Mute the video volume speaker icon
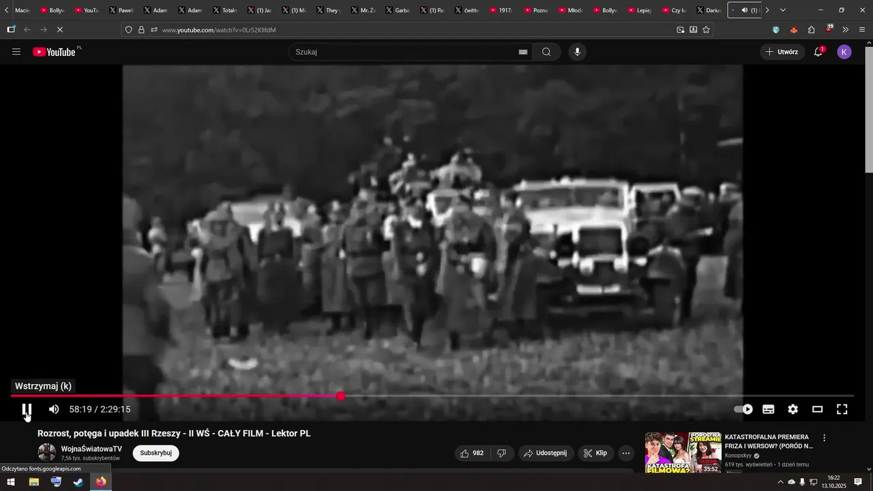This screenshot has width=873, height=491. [x=54, y=409]
